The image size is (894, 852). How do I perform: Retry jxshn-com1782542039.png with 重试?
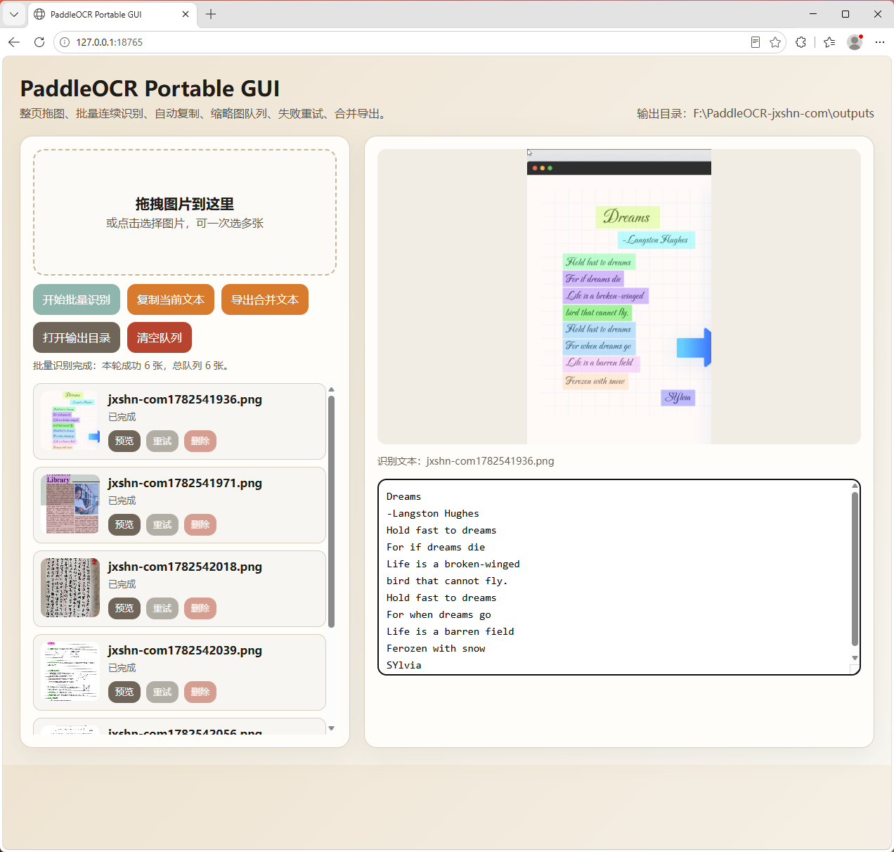click(162, 692)
